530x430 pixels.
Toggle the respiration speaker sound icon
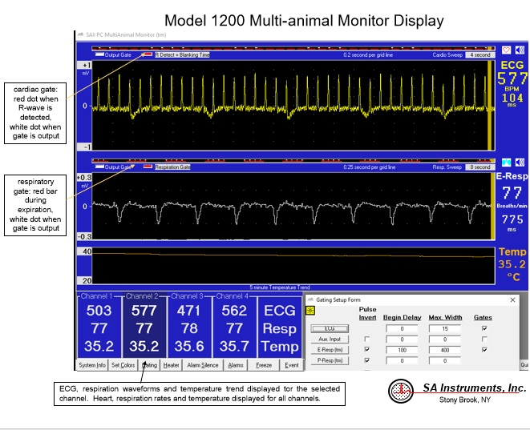519,163
